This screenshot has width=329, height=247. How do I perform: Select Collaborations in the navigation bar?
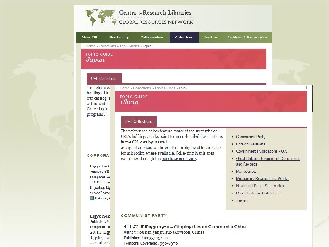(x=152, y=38)
